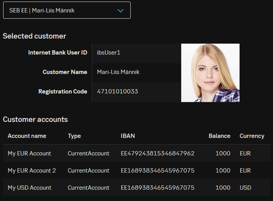The width and height of the screenshot is (273, 201).
Task: Click the USD currency cell
Action: click(245, 188)
